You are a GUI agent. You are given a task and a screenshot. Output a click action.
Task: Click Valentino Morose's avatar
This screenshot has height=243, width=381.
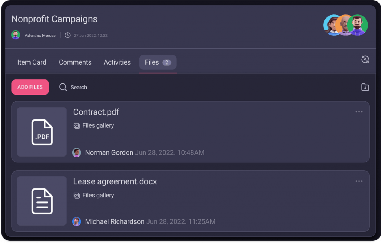pyautogui.click(x=15, y=35)
